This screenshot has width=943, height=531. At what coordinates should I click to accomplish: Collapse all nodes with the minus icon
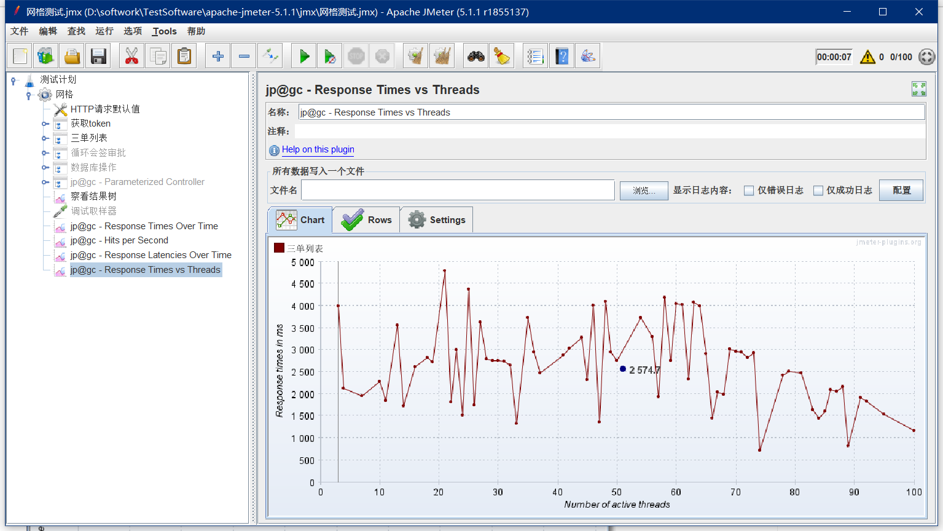coord(244,57)
